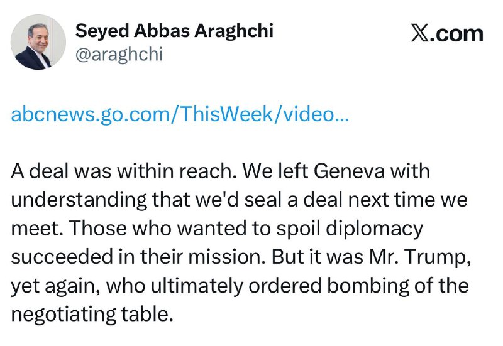Click the @araghchi handle
503x346 pixels.
(x=119, y=55)
